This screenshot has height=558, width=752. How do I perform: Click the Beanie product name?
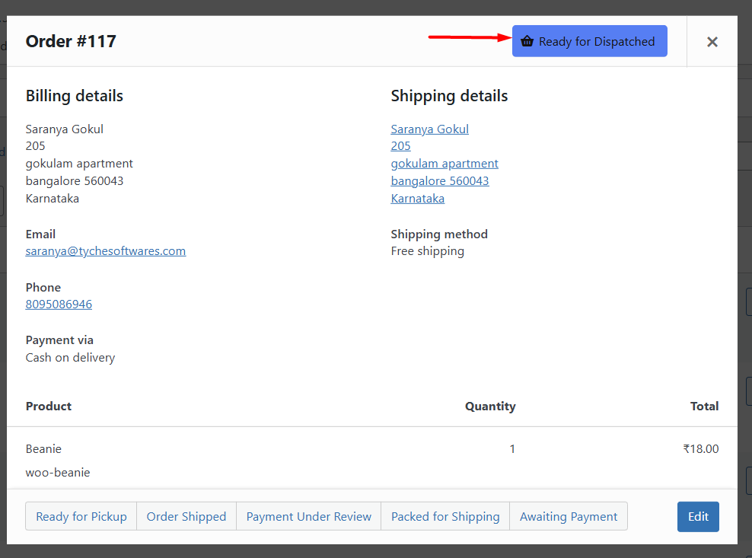point(43,449)
